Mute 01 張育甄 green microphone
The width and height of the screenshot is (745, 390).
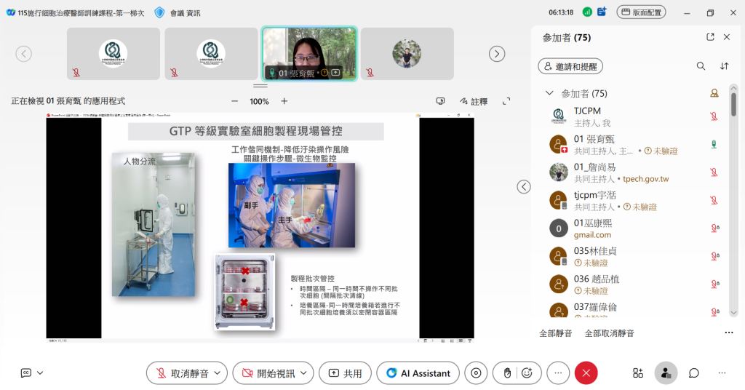(x=714, y=144)
